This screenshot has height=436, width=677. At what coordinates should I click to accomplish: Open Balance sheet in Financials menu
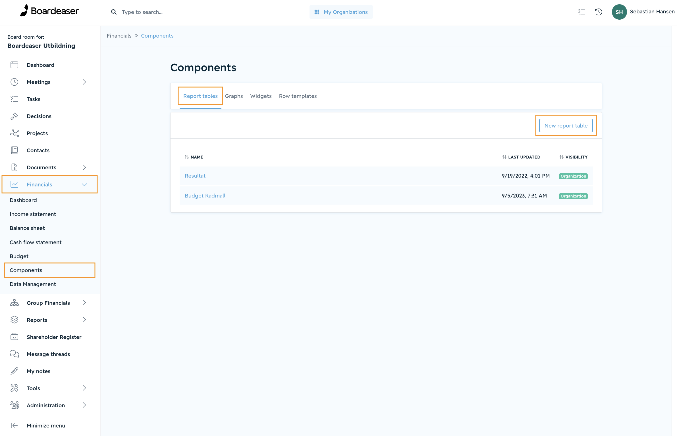tap(27, 228)
